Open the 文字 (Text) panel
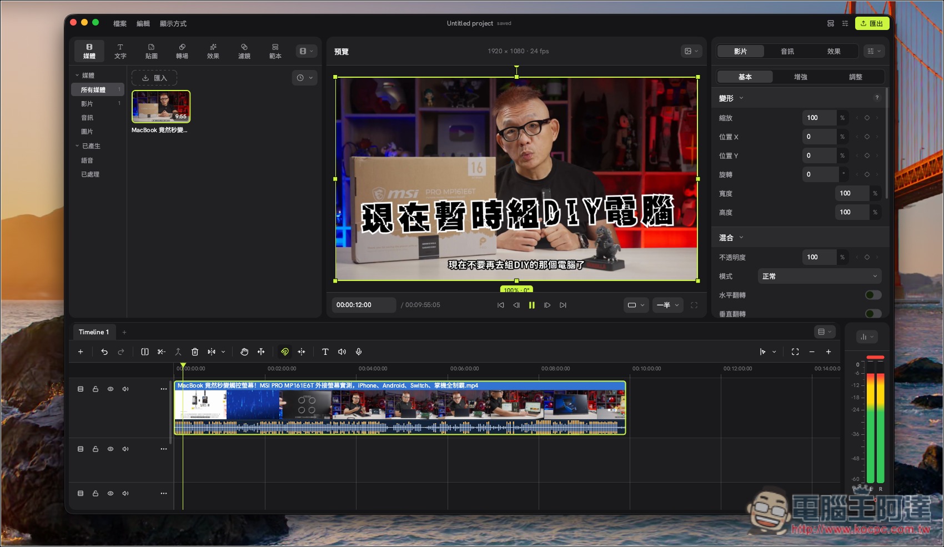Viewport: 944px width, 547px height. click(x=120, y=51)
